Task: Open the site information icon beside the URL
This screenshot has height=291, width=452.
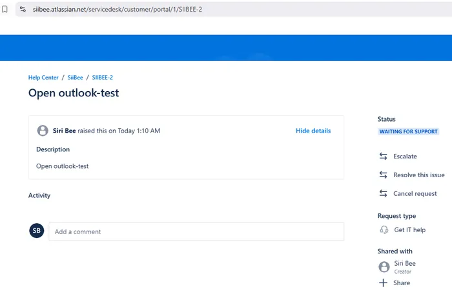Action: pyautogui.click(x=23, y=9)
